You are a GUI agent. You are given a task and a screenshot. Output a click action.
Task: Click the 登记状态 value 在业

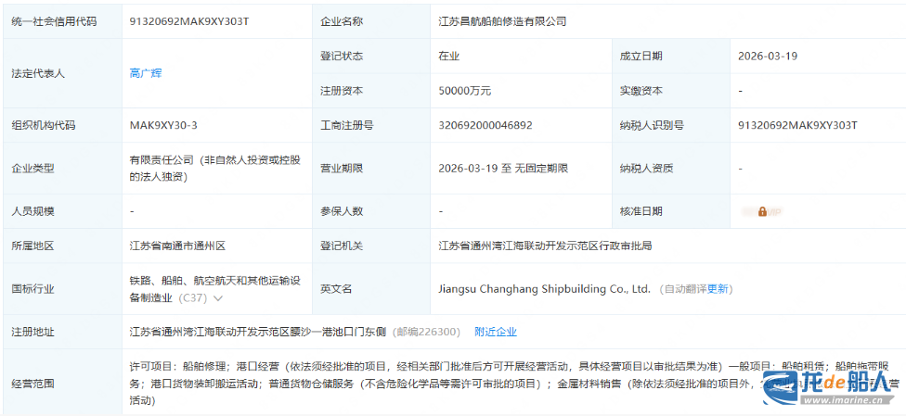click(x=449, y=56)
